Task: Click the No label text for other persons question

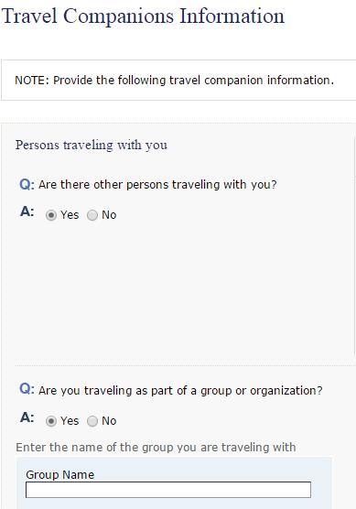Action: pyautogui.click(x=109, y=215)
